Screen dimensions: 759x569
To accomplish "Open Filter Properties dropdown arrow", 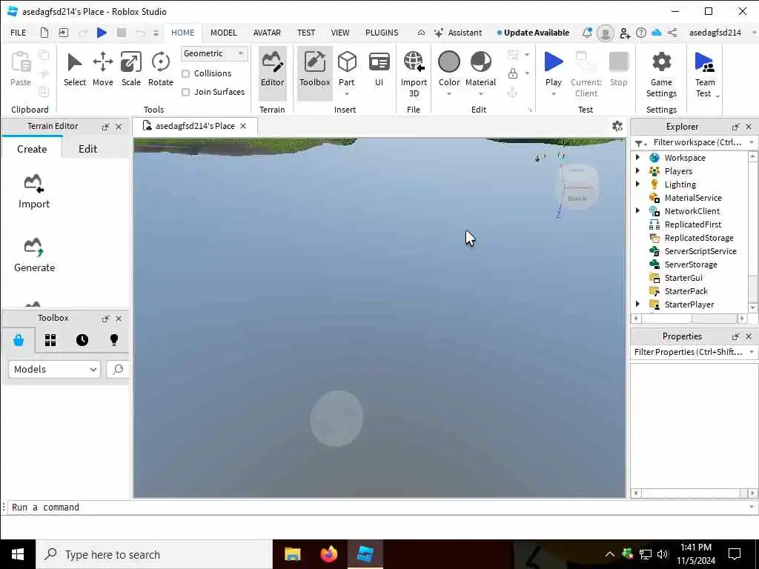I will click(752, 352).
